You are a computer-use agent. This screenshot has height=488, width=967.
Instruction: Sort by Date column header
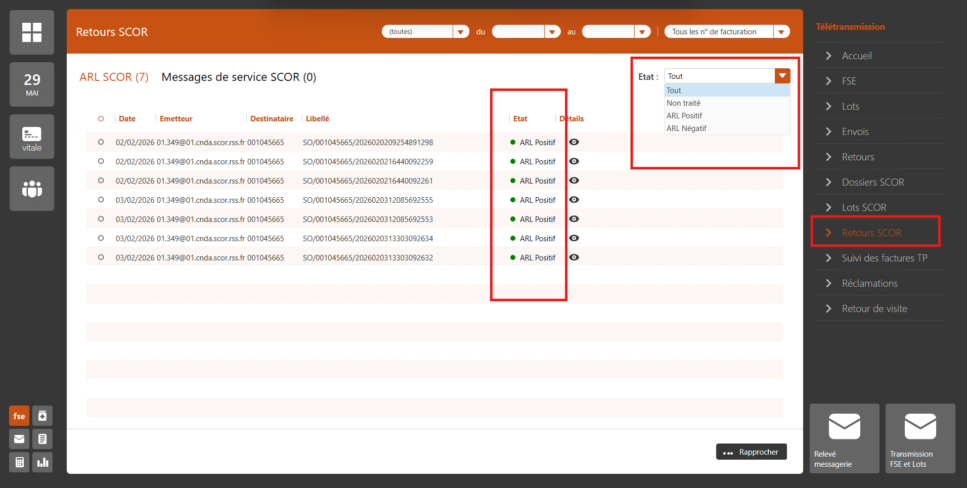[127, 119]
